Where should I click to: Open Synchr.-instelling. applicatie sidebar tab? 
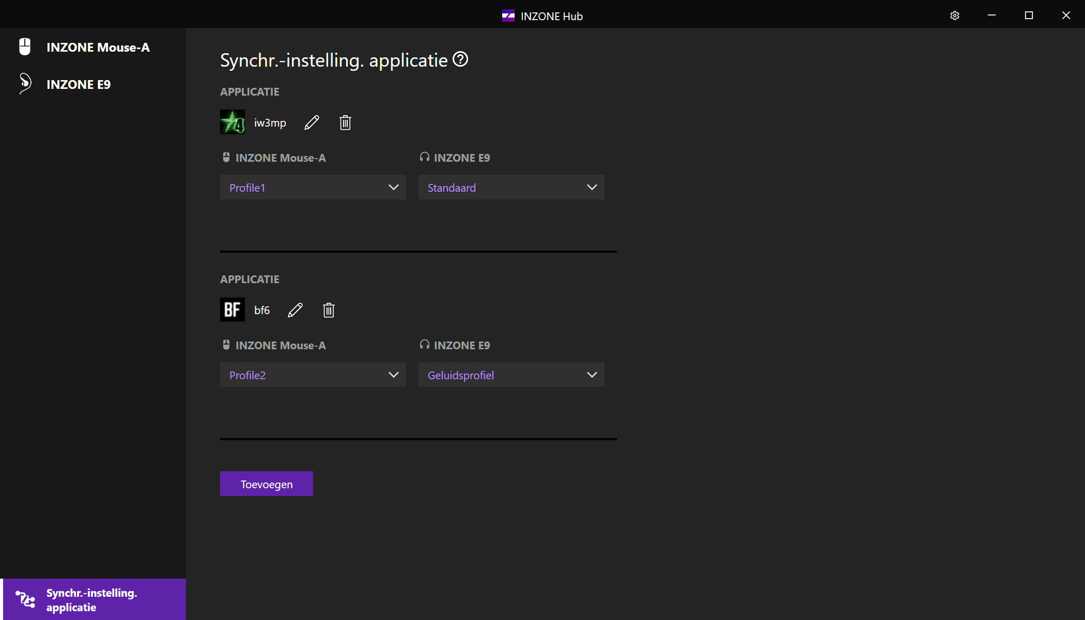(x=93, y=599)
